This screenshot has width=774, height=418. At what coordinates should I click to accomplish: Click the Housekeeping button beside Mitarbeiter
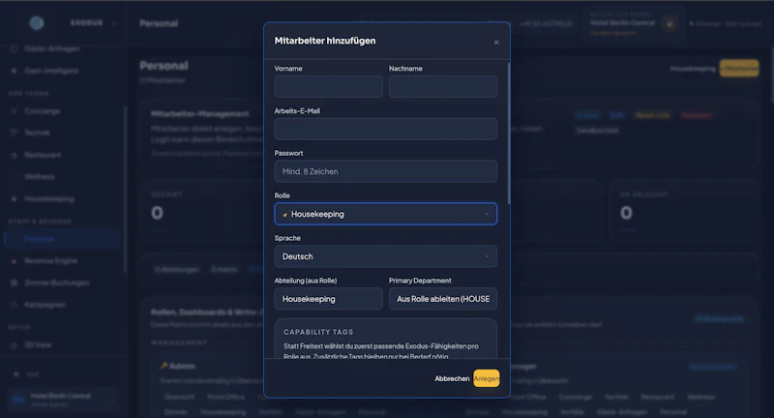click(x=692, y=68)
